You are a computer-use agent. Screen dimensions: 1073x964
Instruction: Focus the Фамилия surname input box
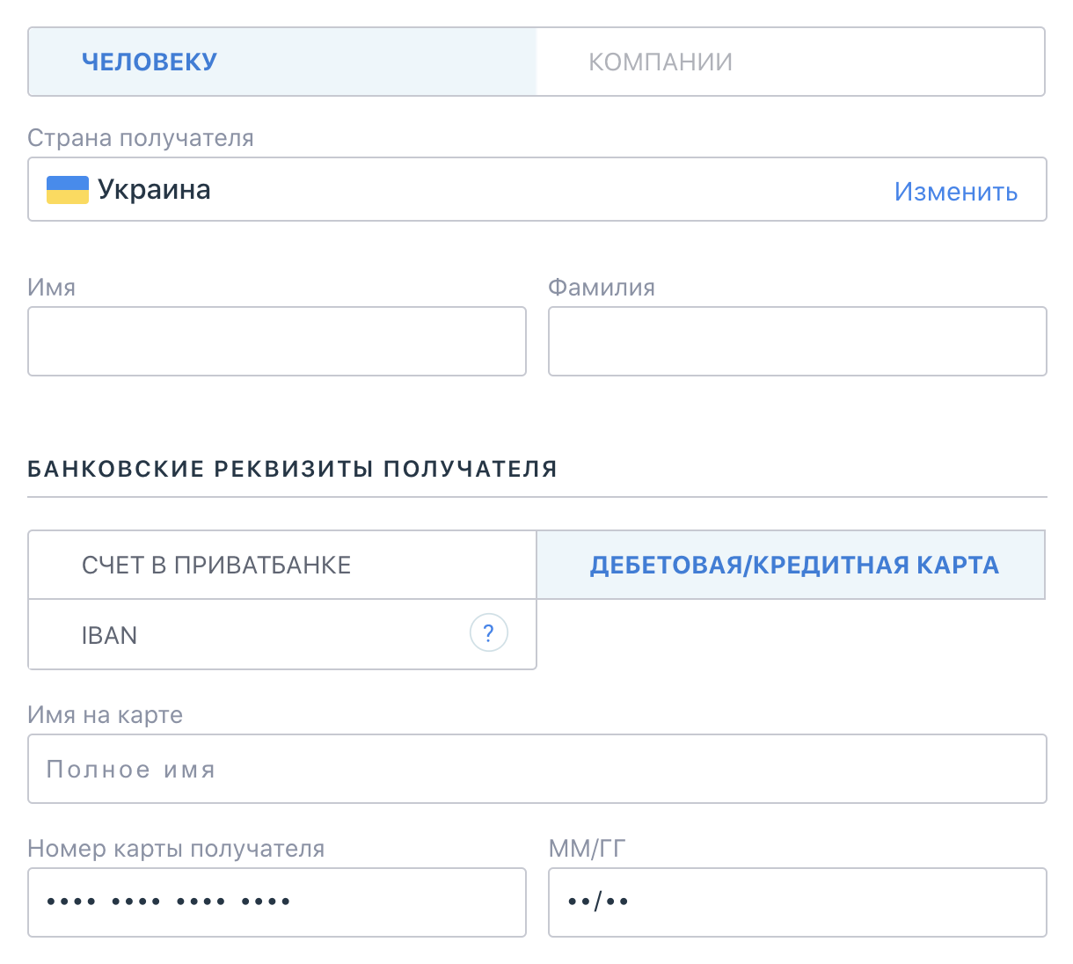[797, 341]
